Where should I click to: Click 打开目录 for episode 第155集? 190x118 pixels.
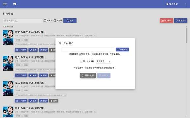tap(21, 75)
